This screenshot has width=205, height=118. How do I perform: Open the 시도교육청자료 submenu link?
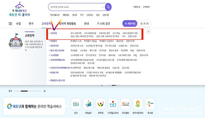coord(90,33)
